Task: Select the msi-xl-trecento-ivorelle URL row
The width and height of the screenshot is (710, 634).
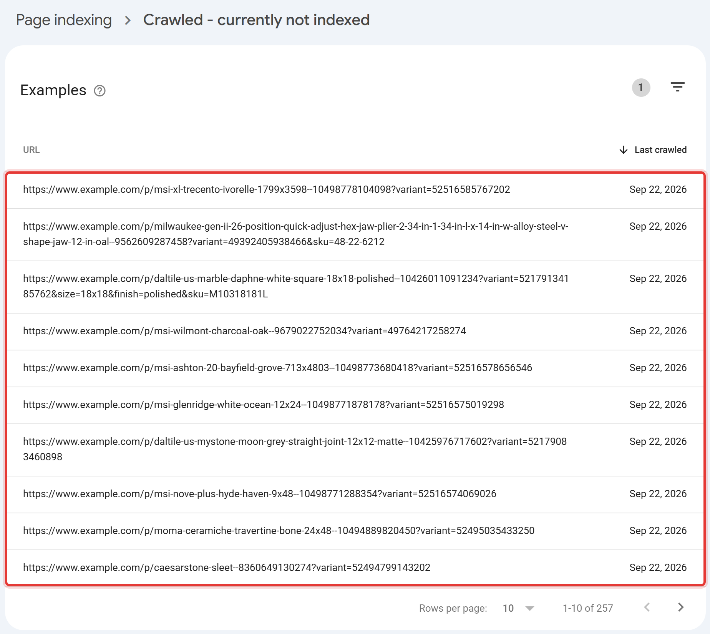Action: [x=355, y=190]
